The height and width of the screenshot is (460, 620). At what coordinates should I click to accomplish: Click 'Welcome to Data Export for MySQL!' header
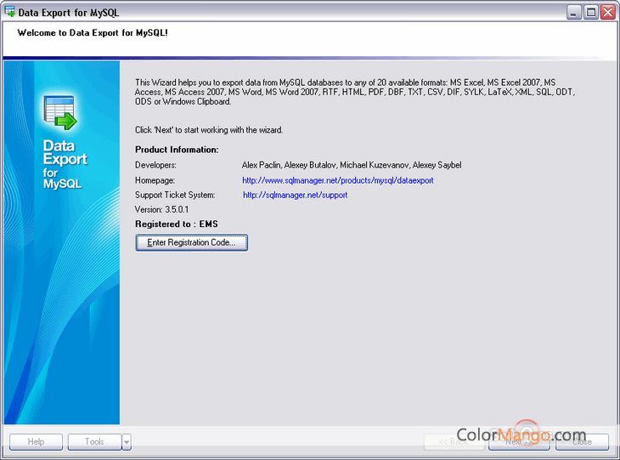[93, 33]
